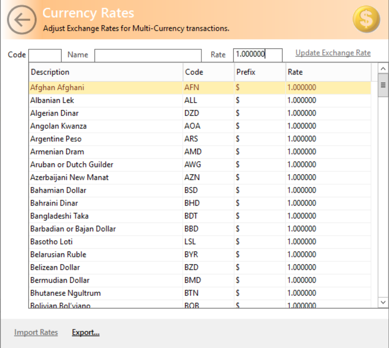Select the Bermudian Dollar row
Screen dimensions: 389x348
pos(200,280)
